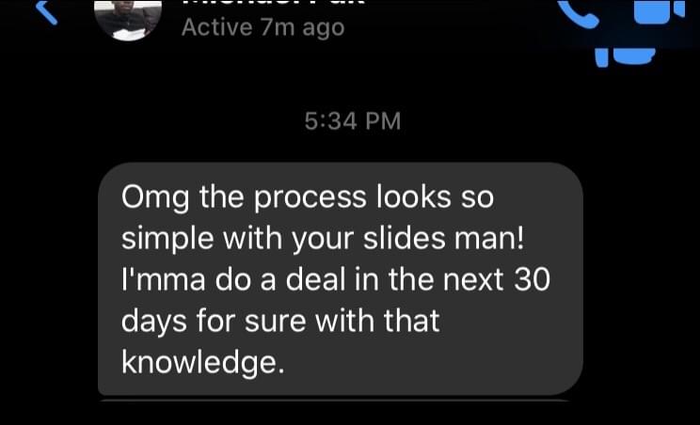
Task: Tap 'days for sure with that' line
Action: tap(280, 321)
